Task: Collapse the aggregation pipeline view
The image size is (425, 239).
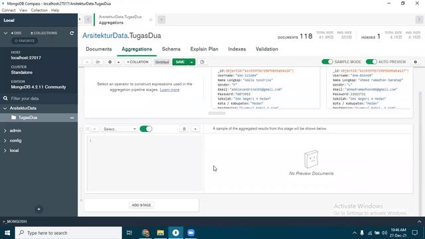Action: pyautogui.click(x=87, y=62)
